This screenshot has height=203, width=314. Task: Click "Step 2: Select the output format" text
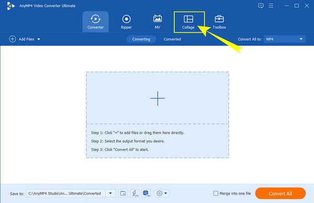tap(128, 141)
